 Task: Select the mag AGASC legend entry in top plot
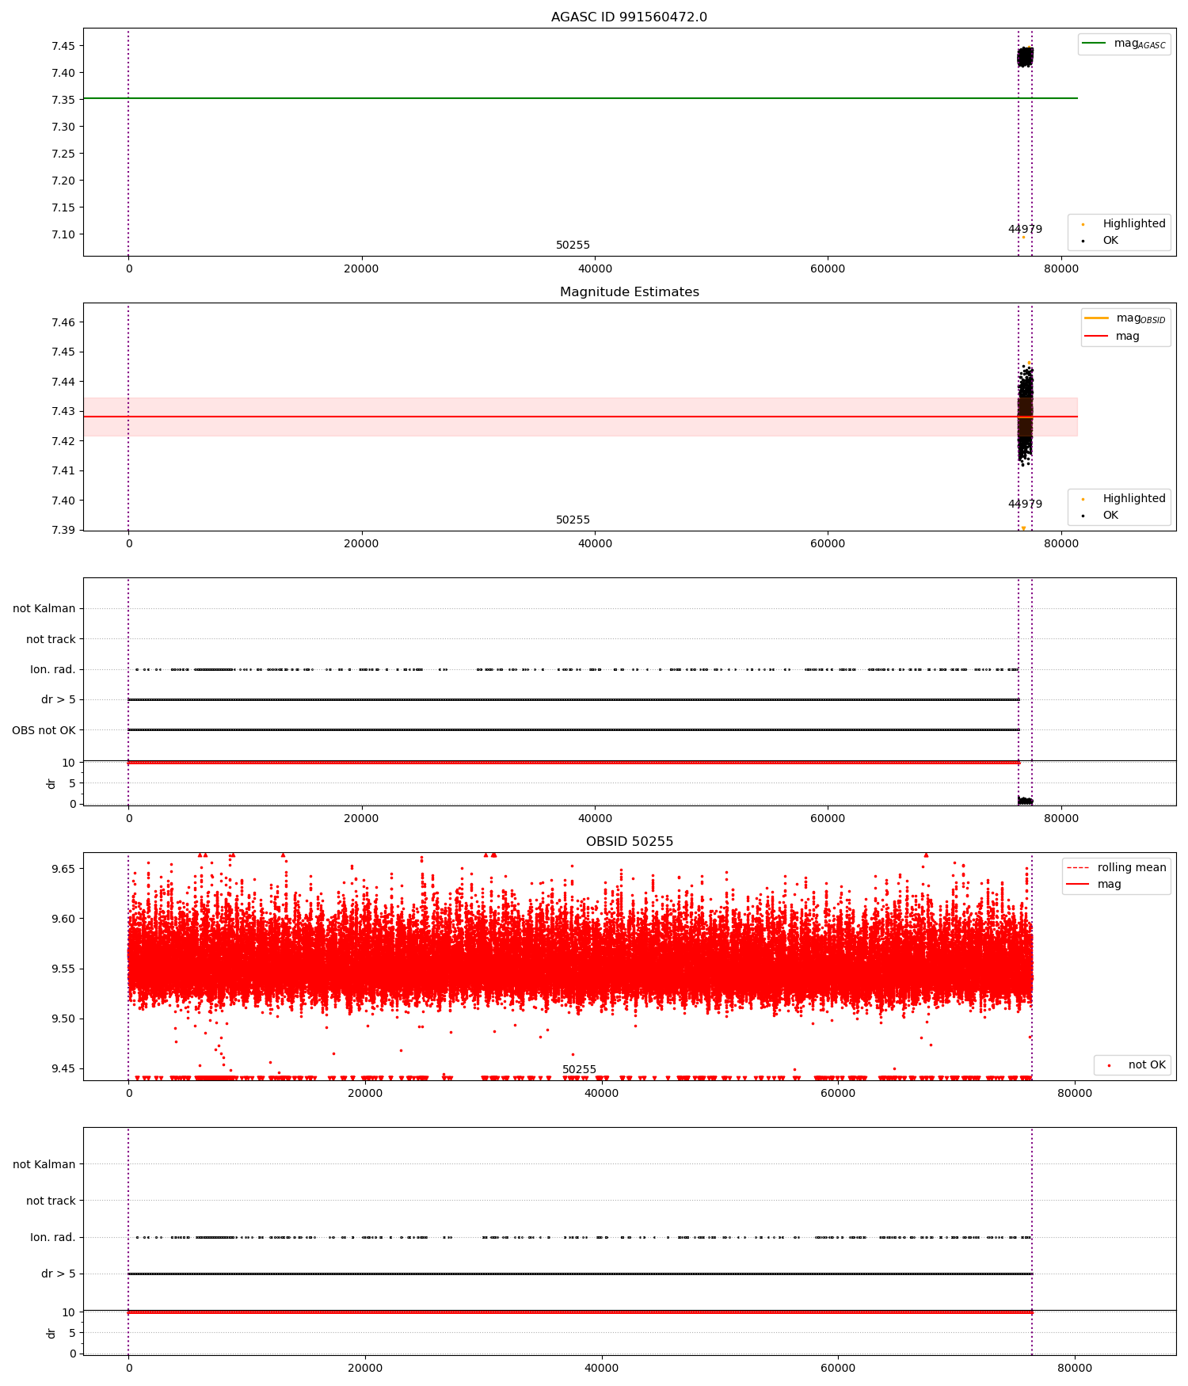tap(1124, 44)
